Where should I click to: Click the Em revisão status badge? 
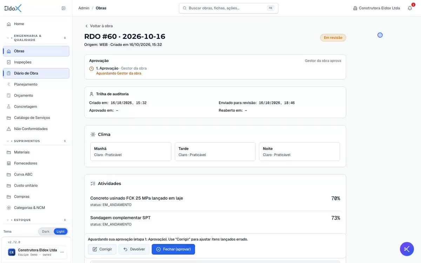click(333, 38)
